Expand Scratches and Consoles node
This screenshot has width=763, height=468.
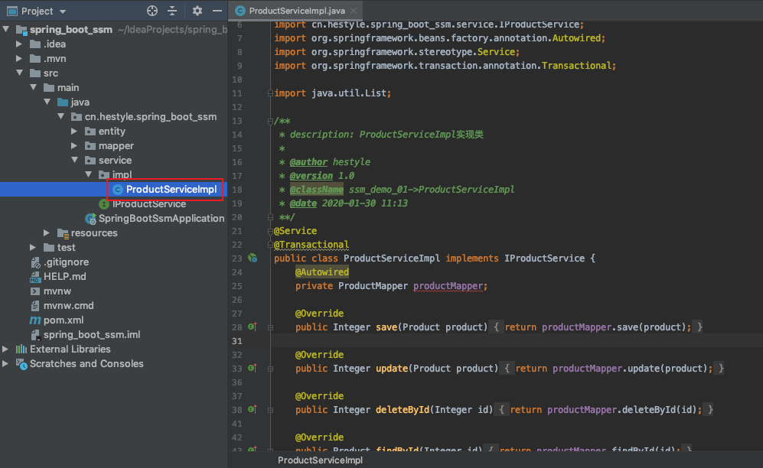click(5, 363)
